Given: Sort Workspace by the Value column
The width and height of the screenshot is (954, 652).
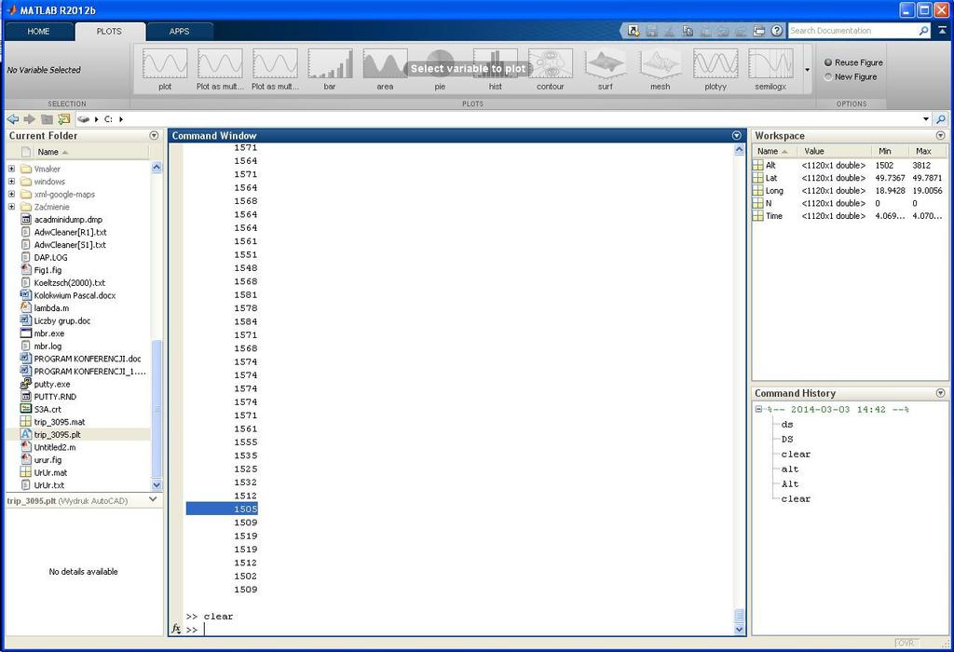Looking at the screenshot, I should coord(833,151).
